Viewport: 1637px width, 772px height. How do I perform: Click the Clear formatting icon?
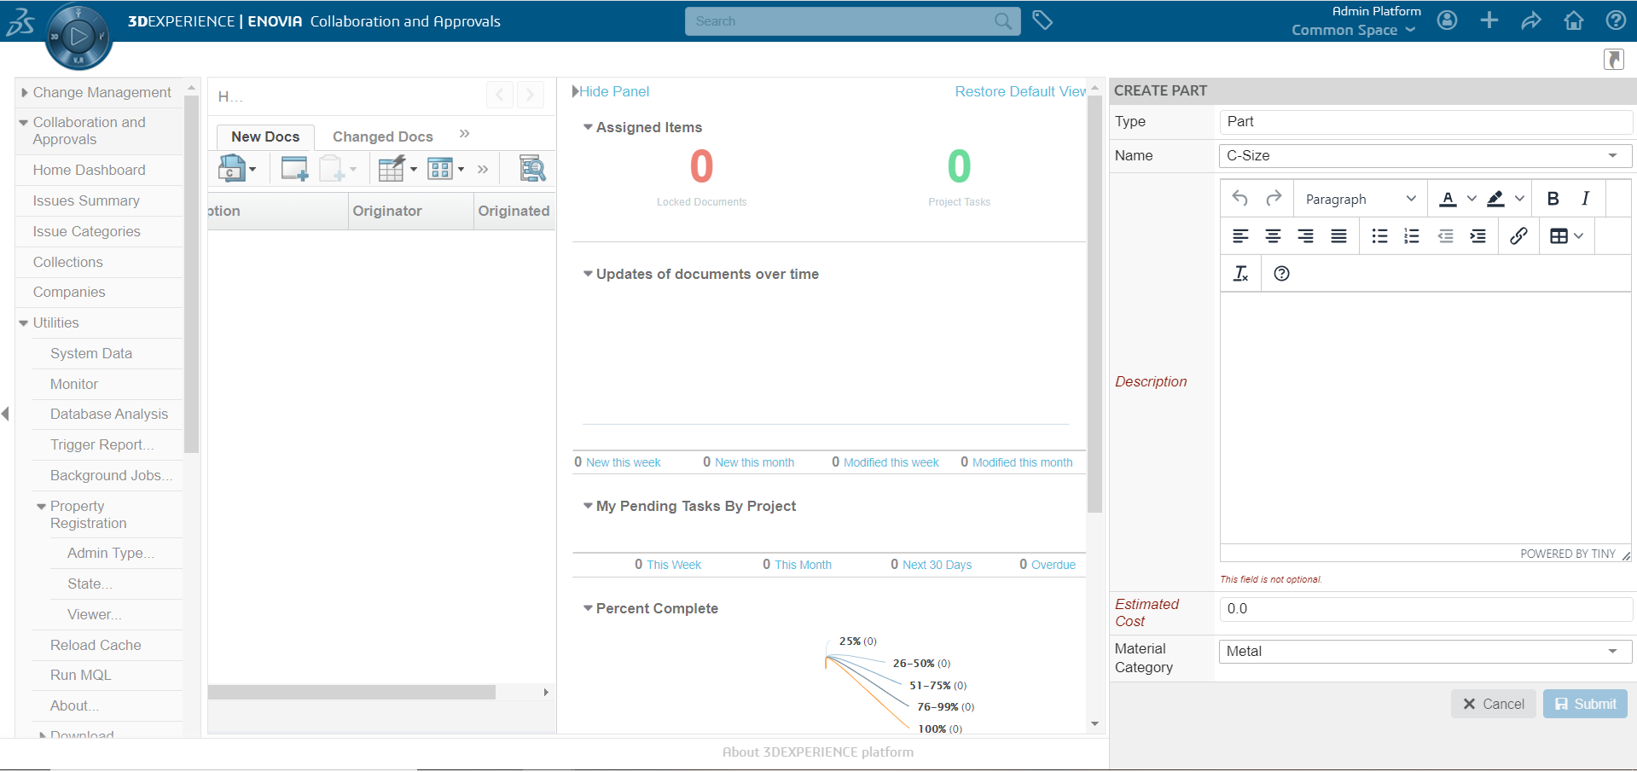coord(1240,274)
